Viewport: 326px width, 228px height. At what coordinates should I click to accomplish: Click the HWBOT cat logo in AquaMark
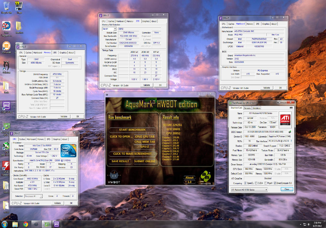pyautogui.click(x=114, y=177)
